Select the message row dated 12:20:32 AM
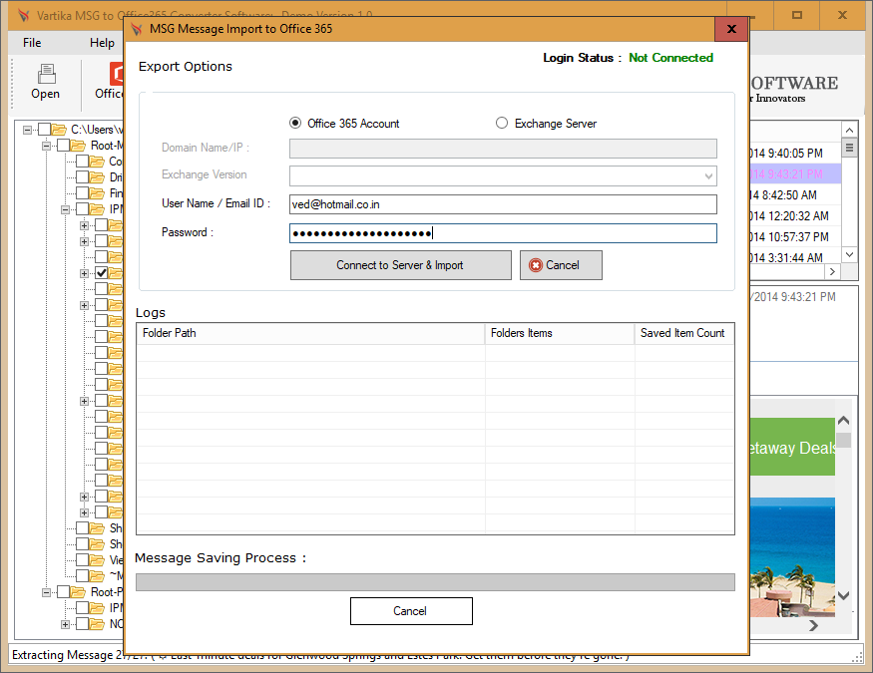Viewport: 873px width, 673px height. click(x=795, y=215)
